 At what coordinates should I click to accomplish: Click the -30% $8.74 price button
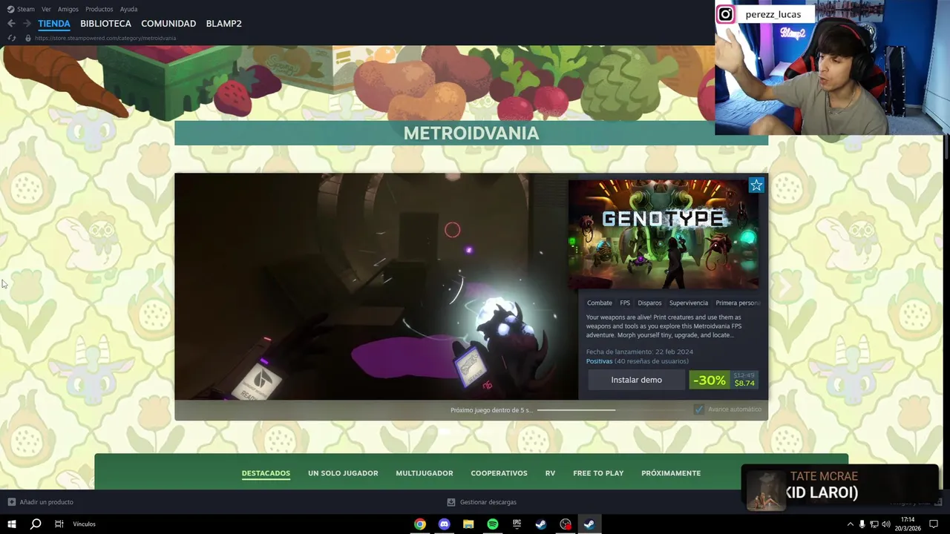pos(724,380)
